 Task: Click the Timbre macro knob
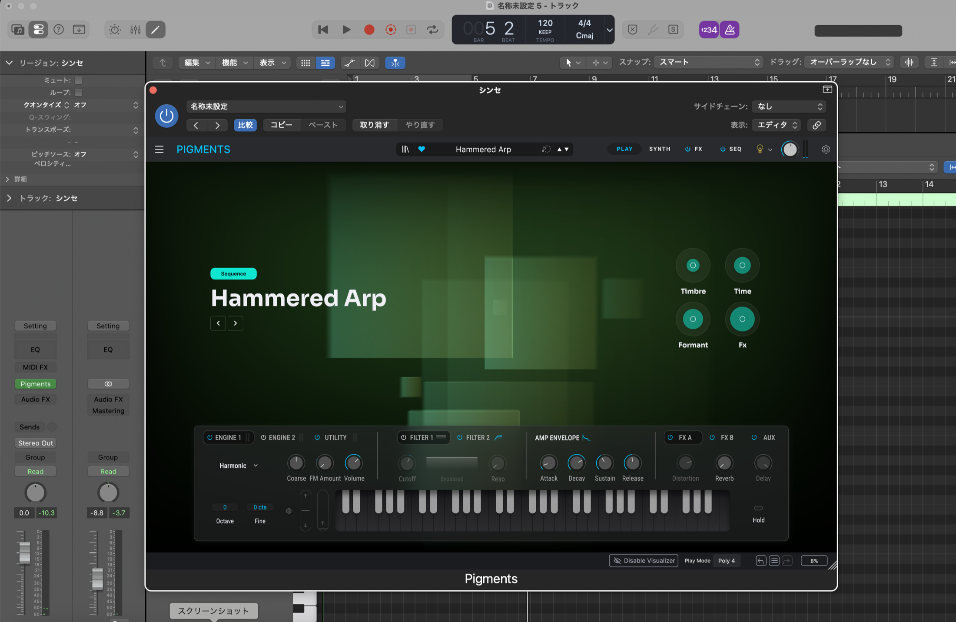[693, 265]
